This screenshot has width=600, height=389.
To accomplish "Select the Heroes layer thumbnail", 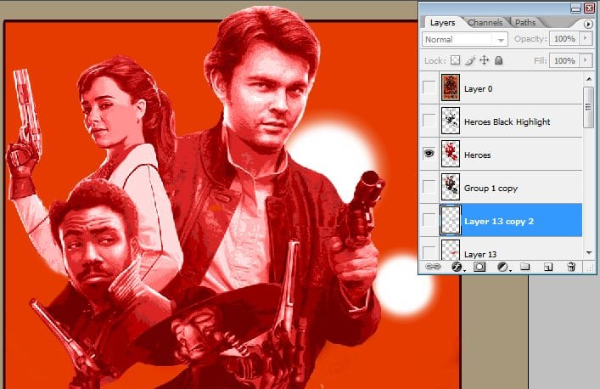I will pyautogui.click(x=451, y=154).
